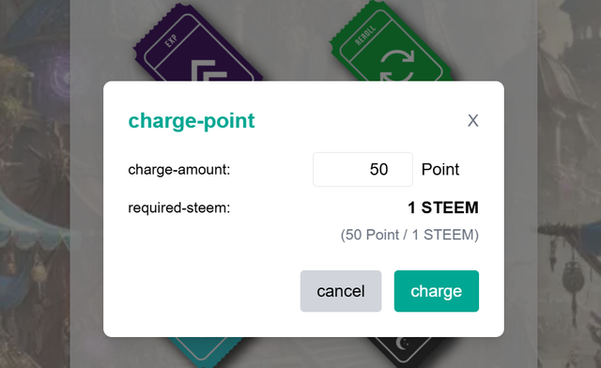
Task: Select the purple EXP ticket
Action: pyautogui.click(x=197, y=44)
